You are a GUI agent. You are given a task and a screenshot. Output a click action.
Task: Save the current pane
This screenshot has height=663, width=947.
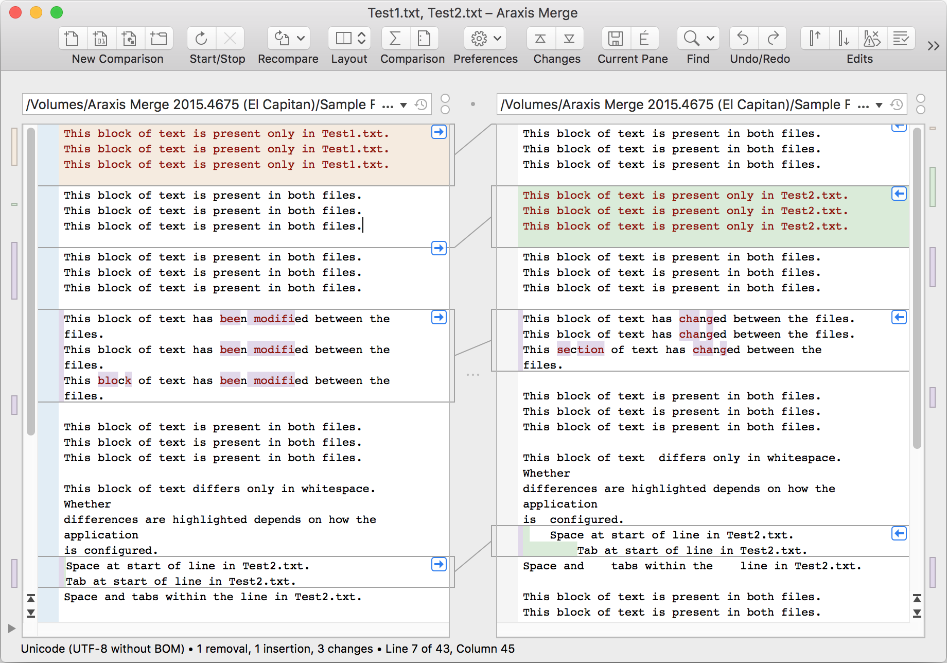616,38
